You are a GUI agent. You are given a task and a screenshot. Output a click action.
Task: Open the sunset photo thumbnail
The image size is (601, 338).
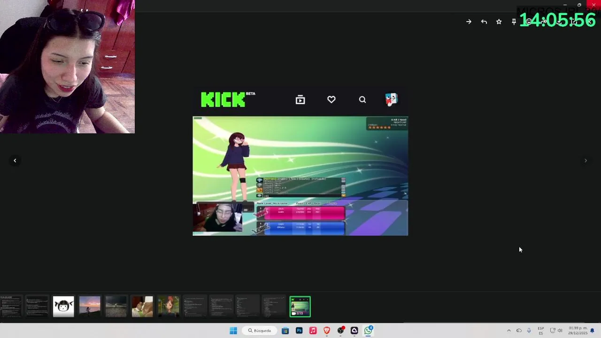90,307
